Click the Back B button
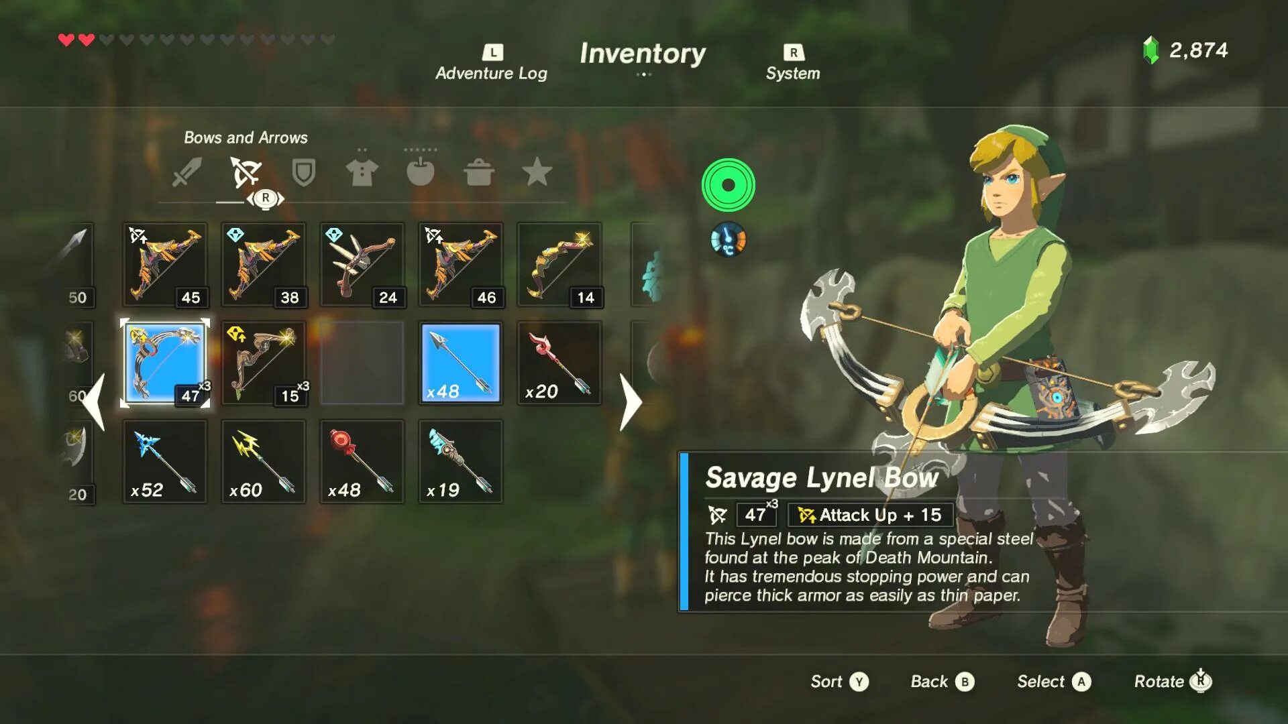This screenshot has width=1288, height=724. click(942, 682)
